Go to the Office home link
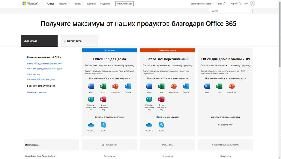 click(51, 3)
